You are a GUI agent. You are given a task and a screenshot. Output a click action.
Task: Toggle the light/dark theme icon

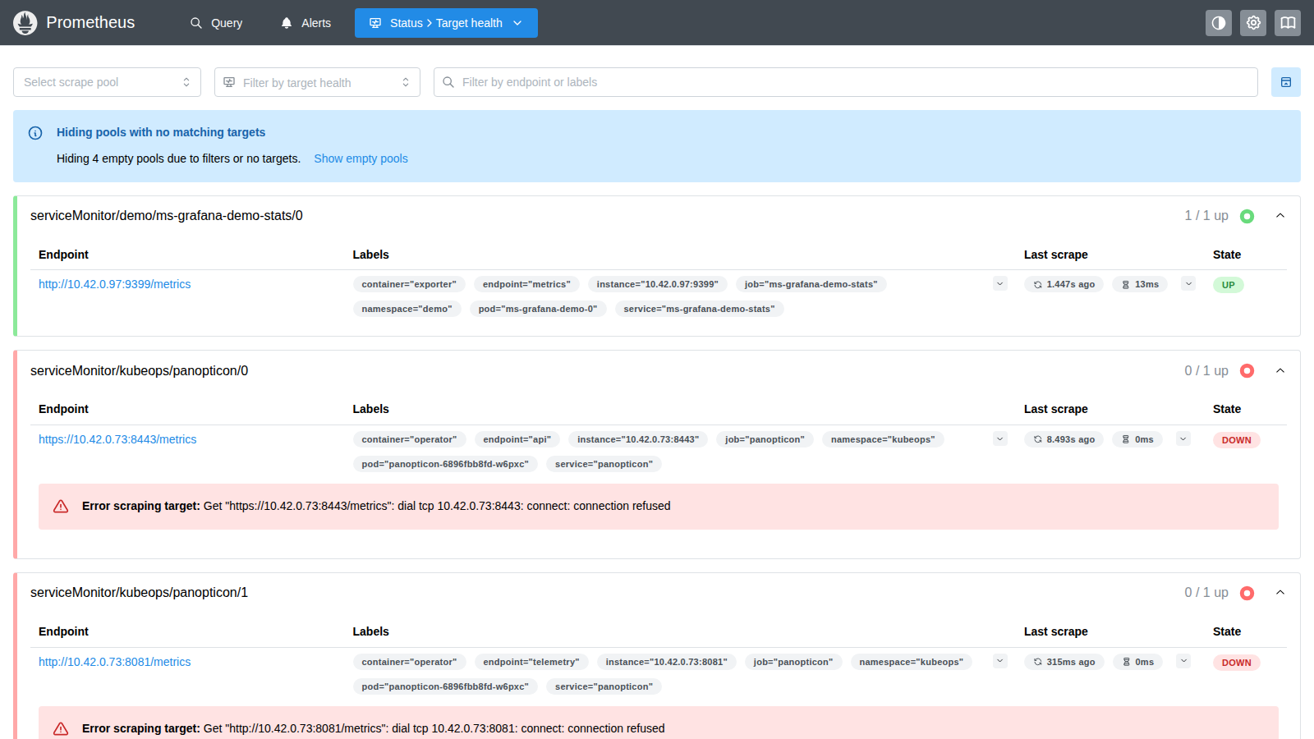click(1219, 23)
